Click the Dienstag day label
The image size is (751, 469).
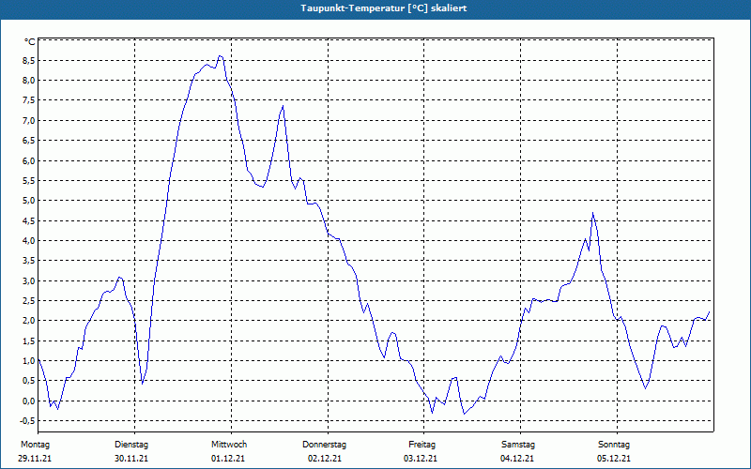click(x=131, y=445)
